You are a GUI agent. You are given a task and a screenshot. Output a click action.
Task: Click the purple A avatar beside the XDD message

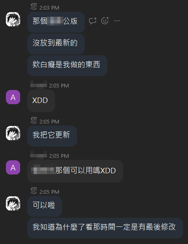pyautogui.click(x=13, y=97)
